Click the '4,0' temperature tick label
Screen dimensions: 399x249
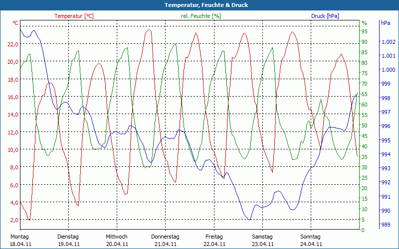coord(14,203)
